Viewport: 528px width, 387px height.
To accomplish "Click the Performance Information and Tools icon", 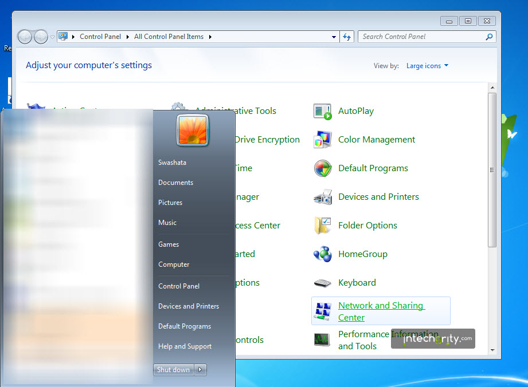I will (322, 340).
